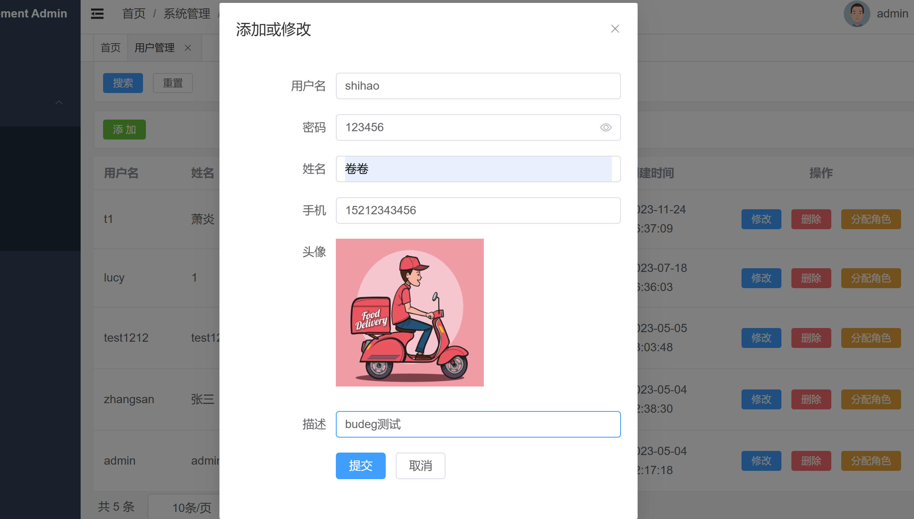Collapse the sidebar with hamburger icon

[97, 14]
